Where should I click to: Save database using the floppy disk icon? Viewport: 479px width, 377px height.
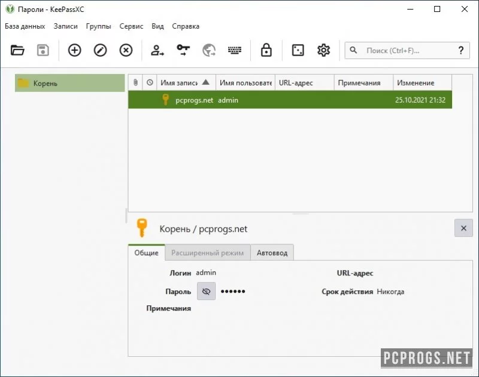43,50
